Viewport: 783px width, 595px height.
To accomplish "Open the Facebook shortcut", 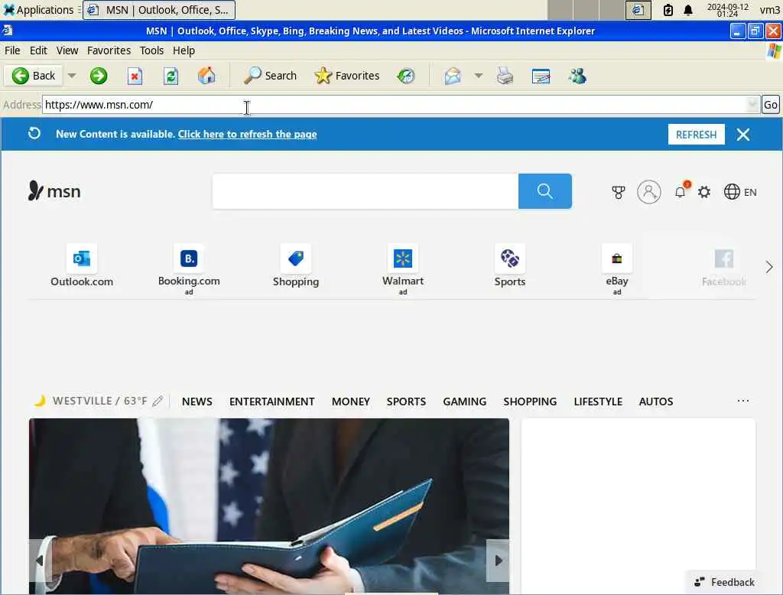I will click(x=723, y=266).
